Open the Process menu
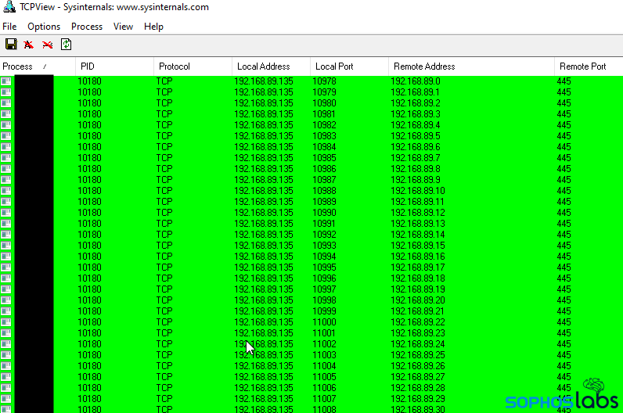This screenshot has width=623, height=413. point(87,27)
